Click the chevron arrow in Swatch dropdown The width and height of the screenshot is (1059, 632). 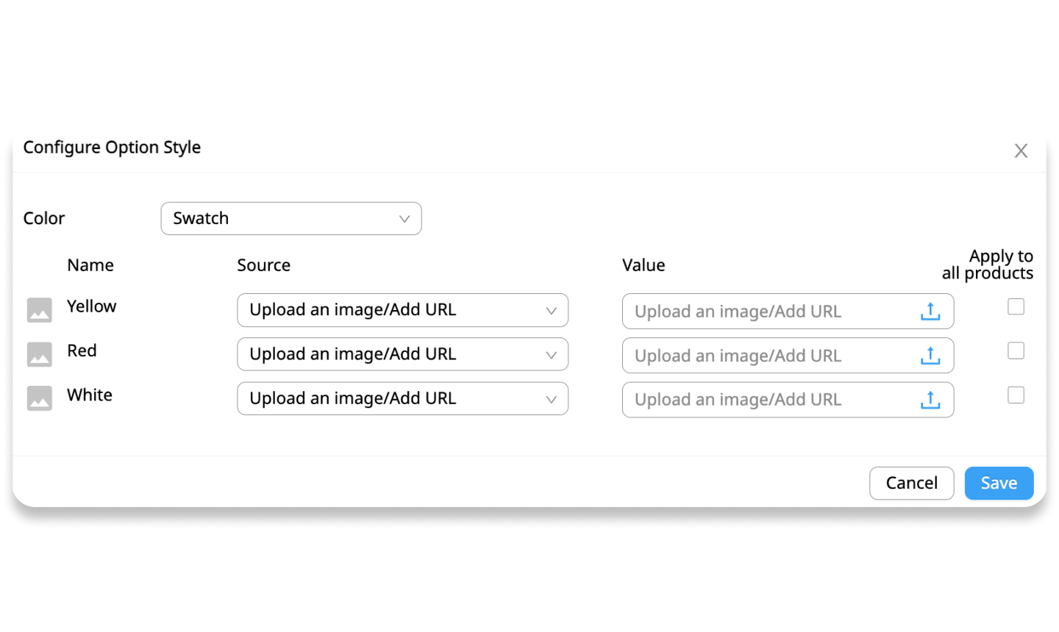(404, 219)
